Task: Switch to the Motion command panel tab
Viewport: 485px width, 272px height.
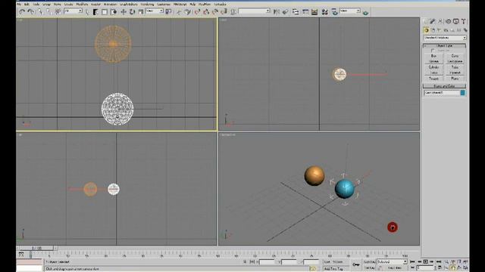Action: [448, 21]
